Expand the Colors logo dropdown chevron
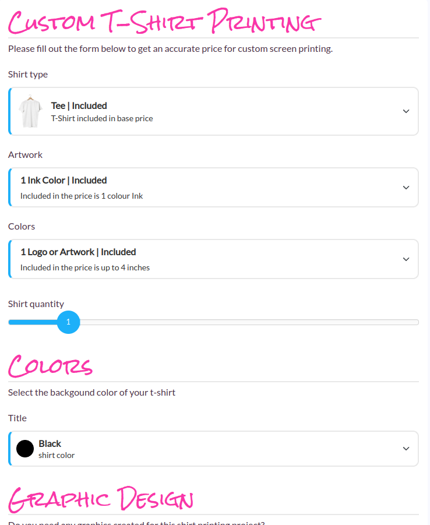 [x=406, y=259]
